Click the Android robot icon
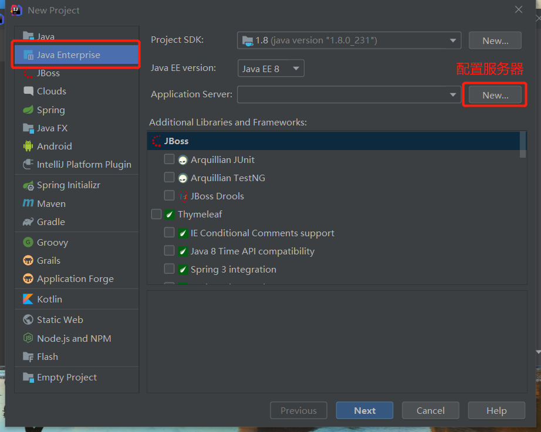Image resolution: width=541 pixels, height=432 pixels. pos(28,146)
